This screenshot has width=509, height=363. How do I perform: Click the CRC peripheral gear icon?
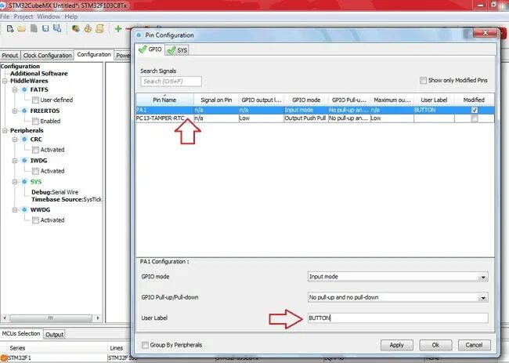tap(24, 140)
